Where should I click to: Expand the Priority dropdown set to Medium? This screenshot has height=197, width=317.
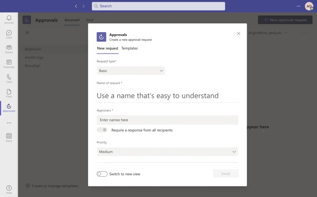(167, 152)
